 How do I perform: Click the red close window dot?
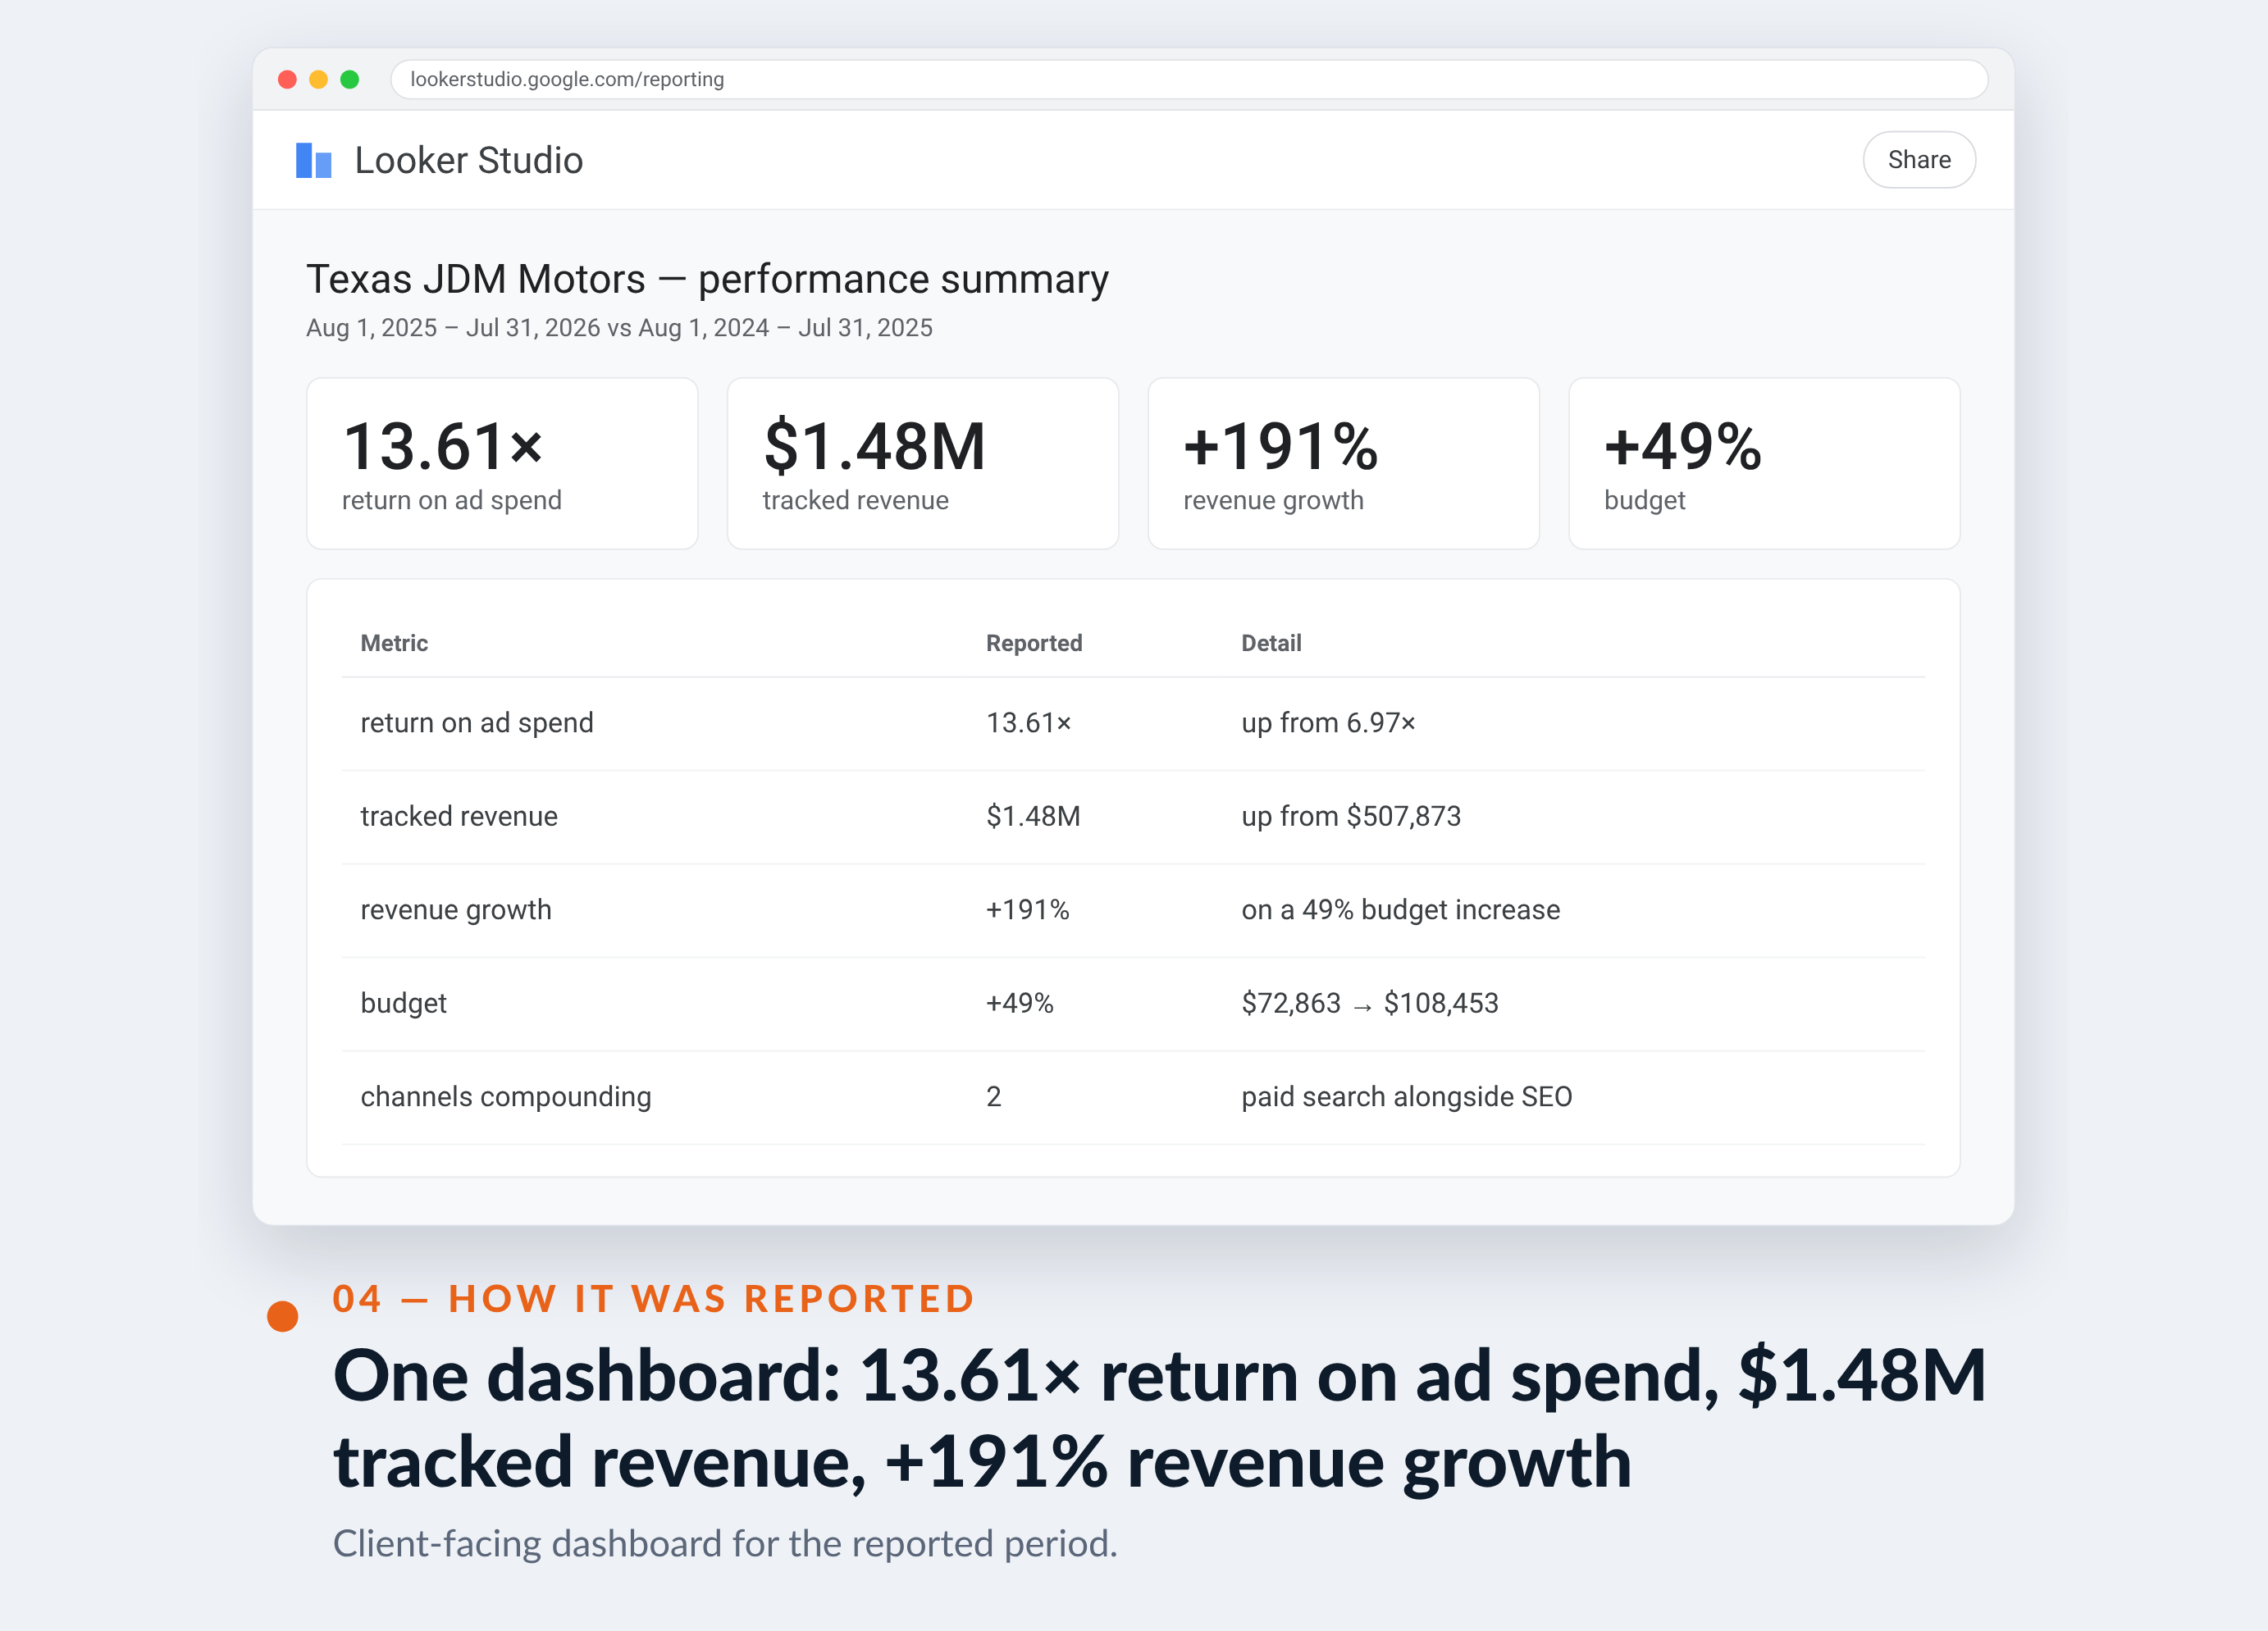tap(287, 79)
